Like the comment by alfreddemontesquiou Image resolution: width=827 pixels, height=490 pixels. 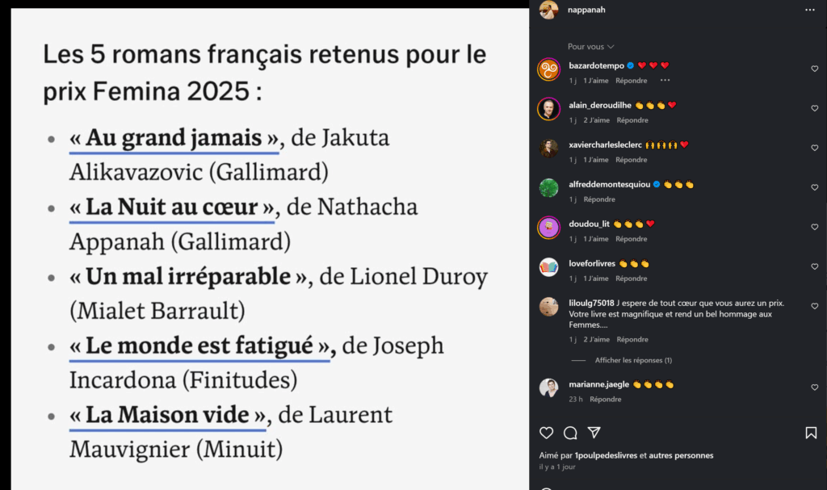coord(814,188)
